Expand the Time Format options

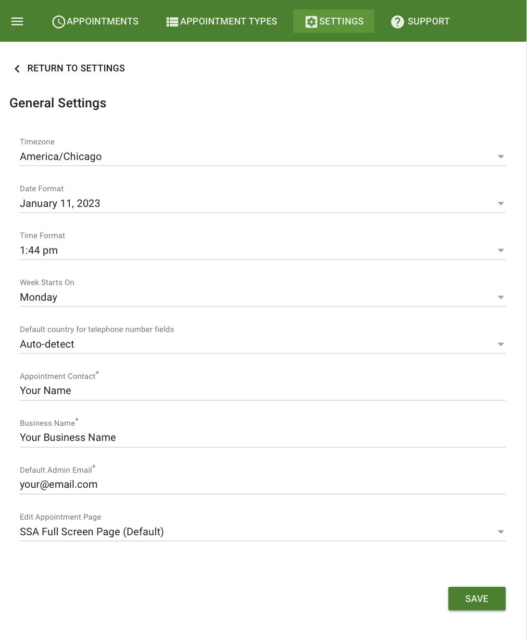coord(500,250)
